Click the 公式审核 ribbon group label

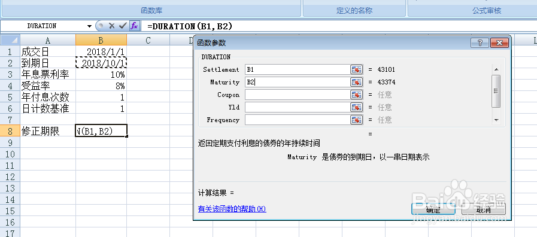(487, 11)
